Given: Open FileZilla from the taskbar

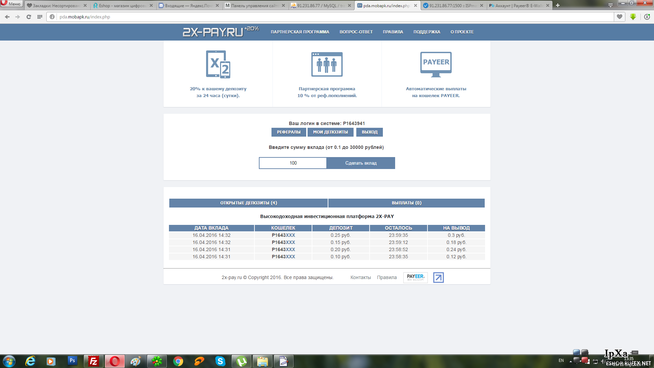Looking at the screenshot, I should [93, 361].
